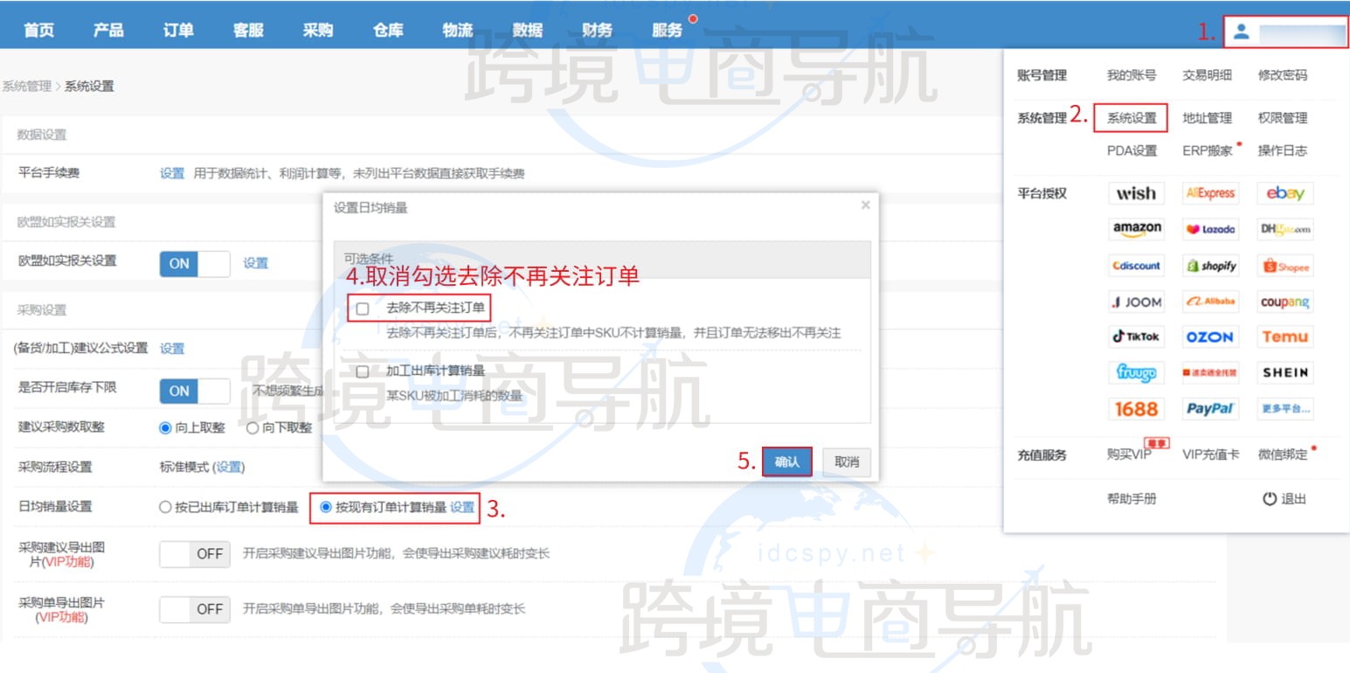Click the PayPal platform icon
This screenshot has height=673, width=1350.
1210,408
